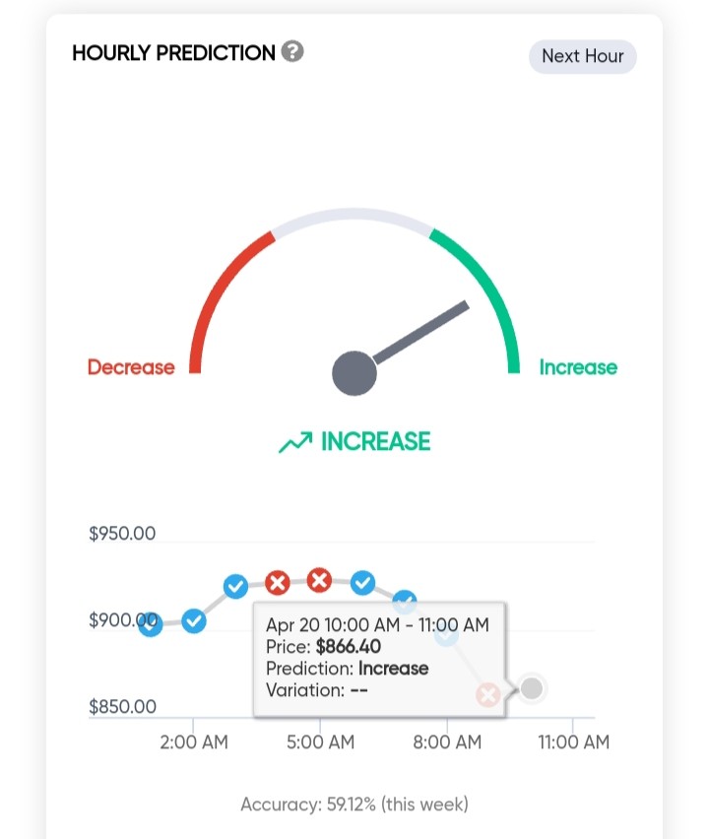The height and width of the screenshot is (839, 708).
Task: Click the gray pending prediction point
Action: 532,688
